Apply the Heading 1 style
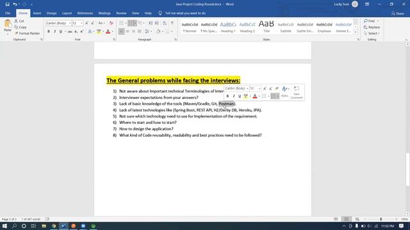This screenshot has width=410, height=230. [x=228, y=27]
